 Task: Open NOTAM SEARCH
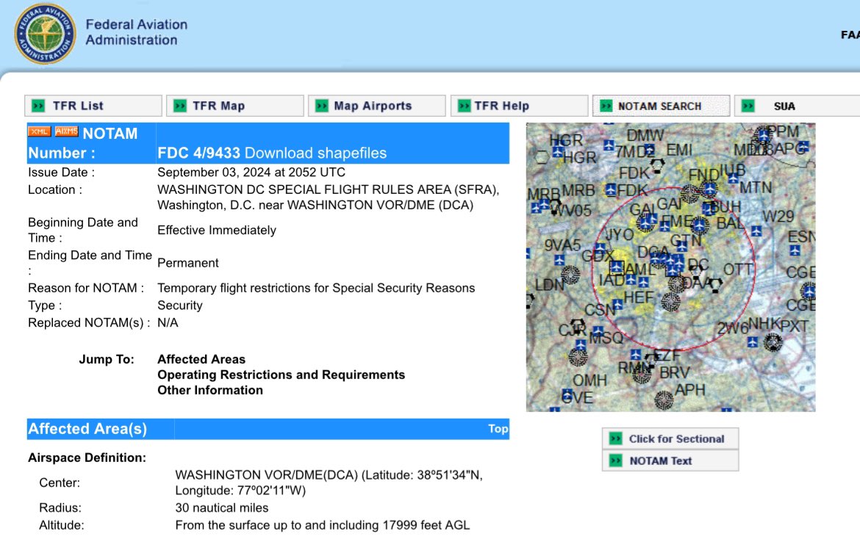(x=661, y=105)
